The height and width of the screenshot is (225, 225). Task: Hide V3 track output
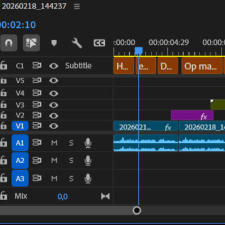54,105
